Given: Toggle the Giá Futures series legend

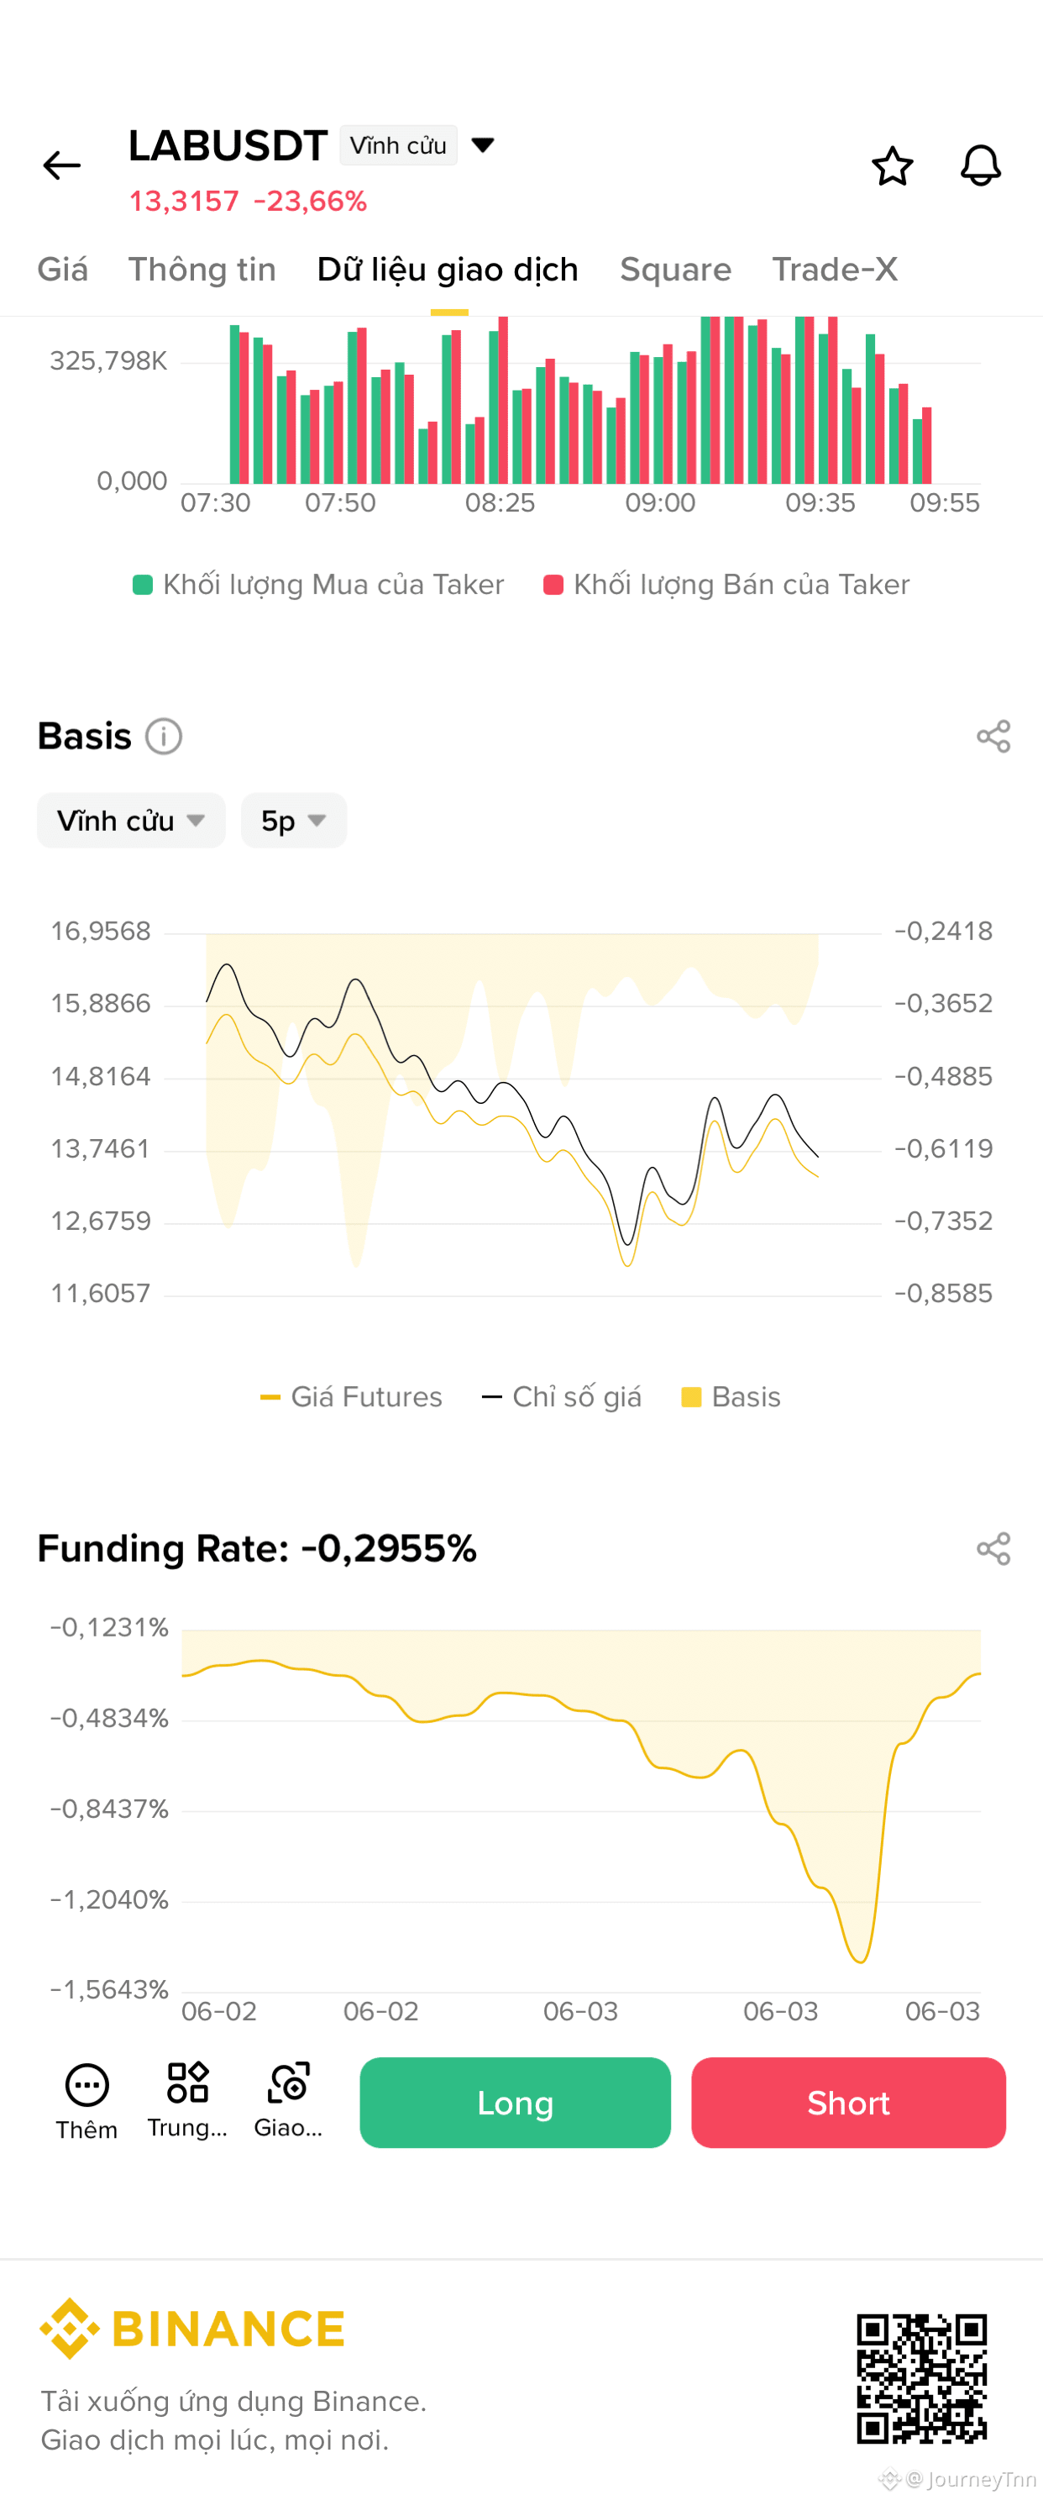Looking at the screenshot, I should click(x=351, y=1396).
